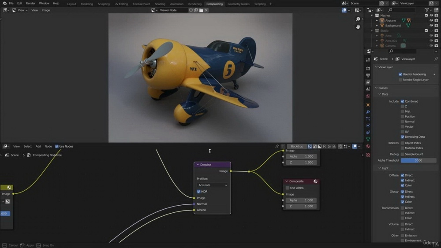Screen dimensions: 441x248
Task: Open the World properties tab icon
Action: tap(368, 96)
